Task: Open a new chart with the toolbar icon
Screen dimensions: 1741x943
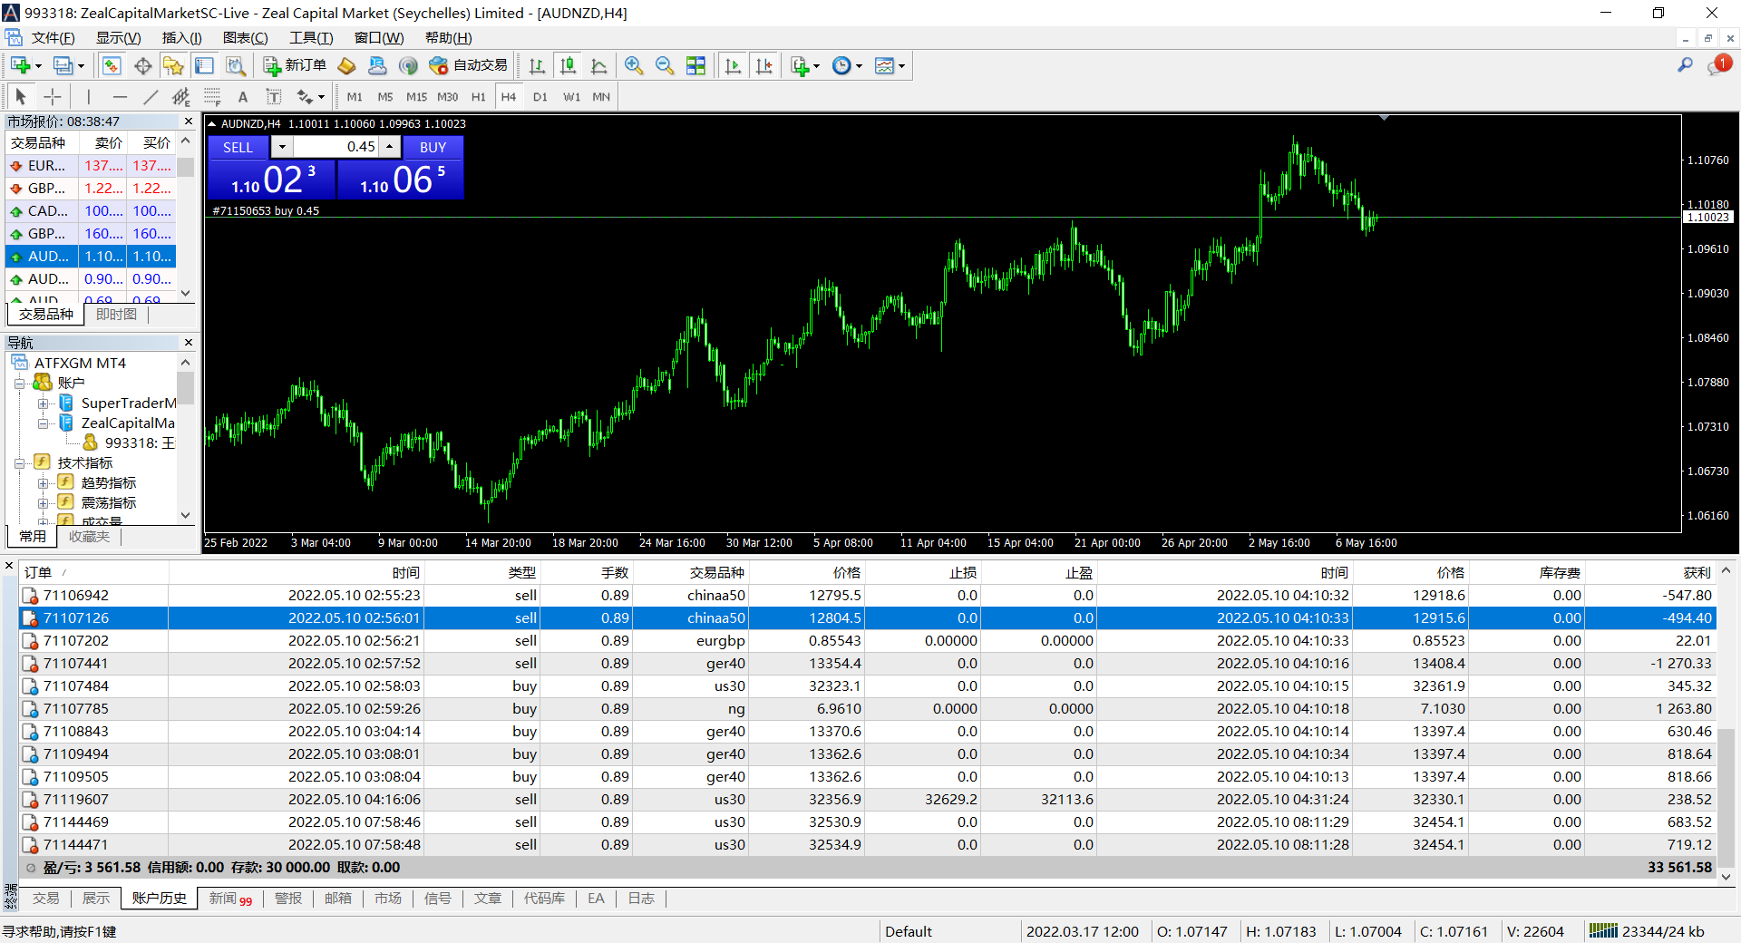Action: pos(21,65)
